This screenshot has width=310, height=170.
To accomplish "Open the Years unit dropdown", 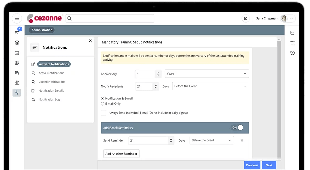I will 207,74.
